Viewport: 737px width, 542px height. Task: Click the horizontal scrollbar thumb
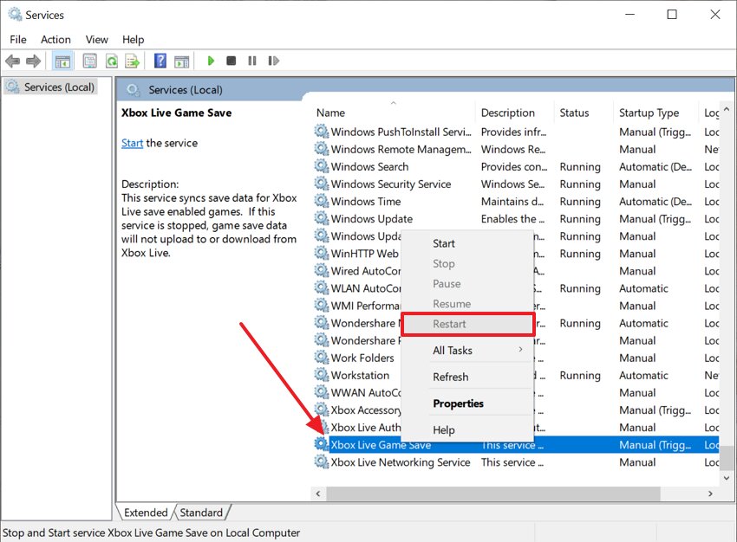[x=493, y=494]
